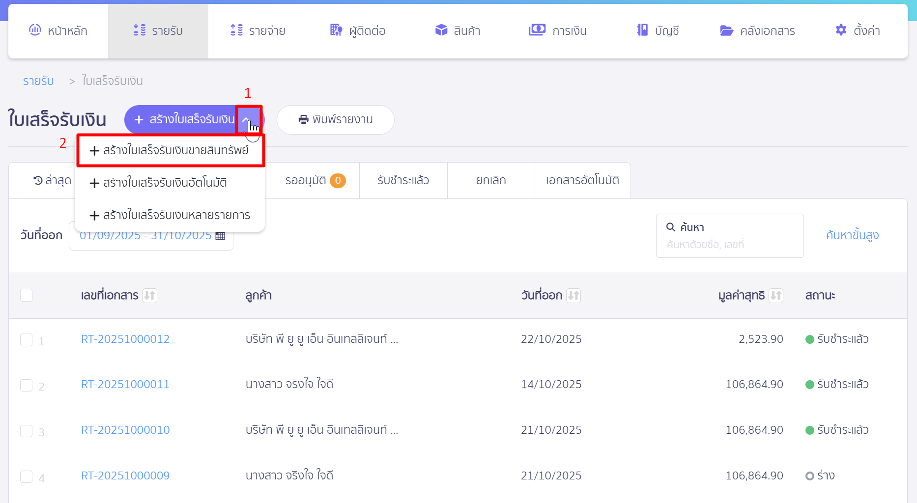Screen dimensions: 917x503
Task: Open the วันที่ออก date range picker
Action: tap(150, 235)
